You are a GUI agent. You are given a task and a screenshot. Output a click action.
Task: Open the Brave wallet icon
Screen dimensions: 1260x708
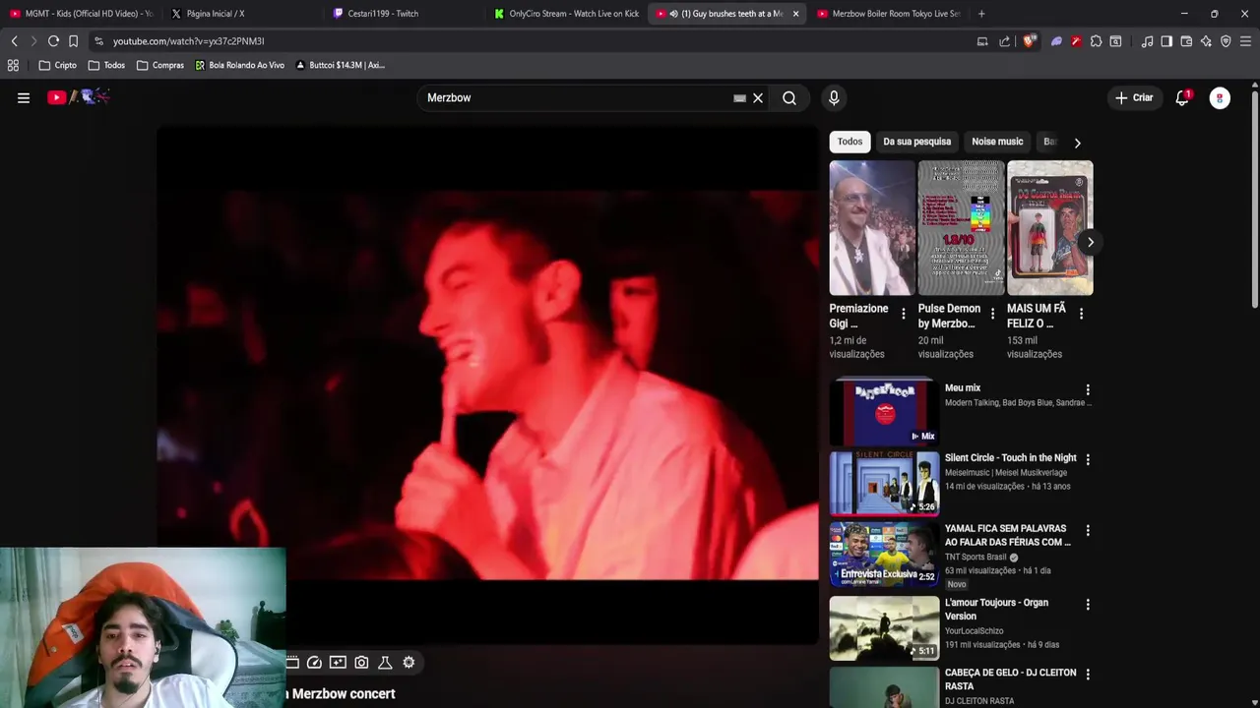(1186, 41)
